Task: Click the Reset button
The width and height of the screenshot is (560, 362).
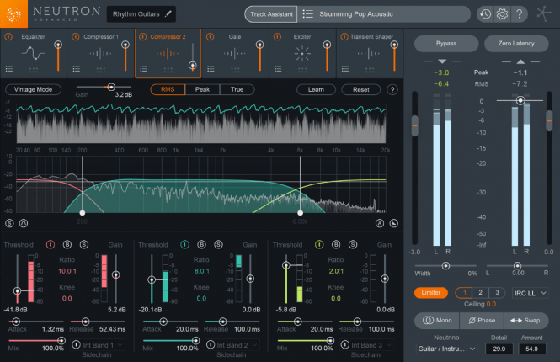Action: click(x=361, y=89)
